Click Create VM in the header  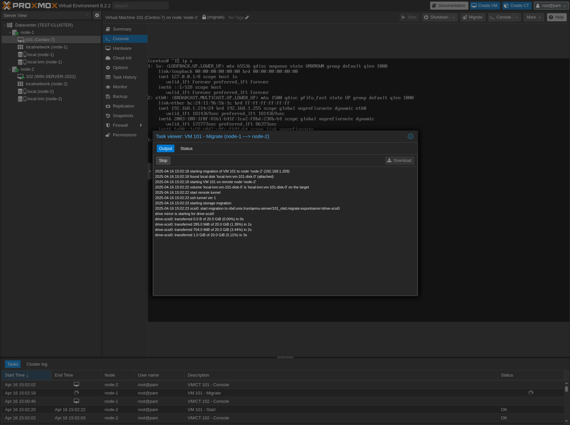coord(485,6)
